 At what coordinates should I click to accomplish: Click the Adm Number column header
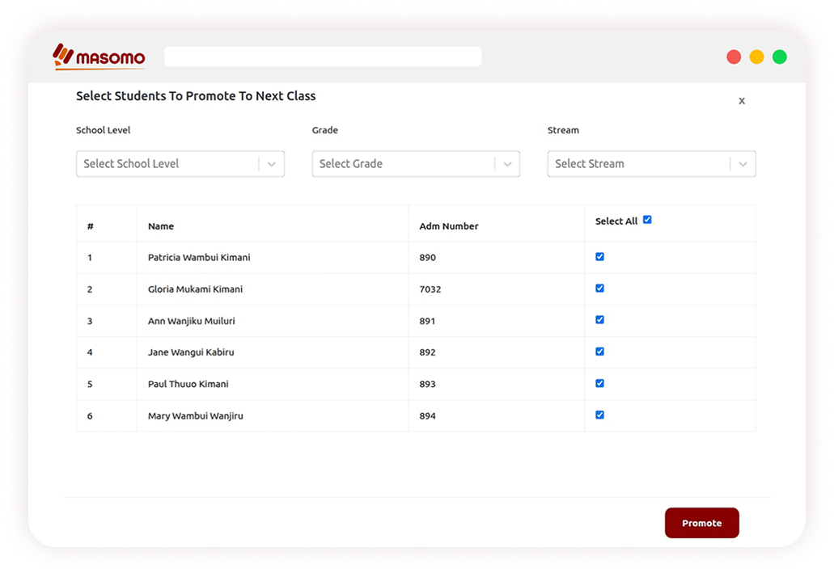point(448,226)
